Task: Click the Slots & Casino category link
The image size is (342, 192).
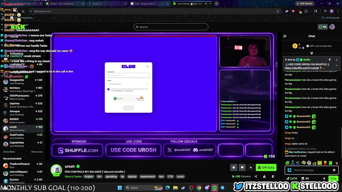Action: pos(73,177)
